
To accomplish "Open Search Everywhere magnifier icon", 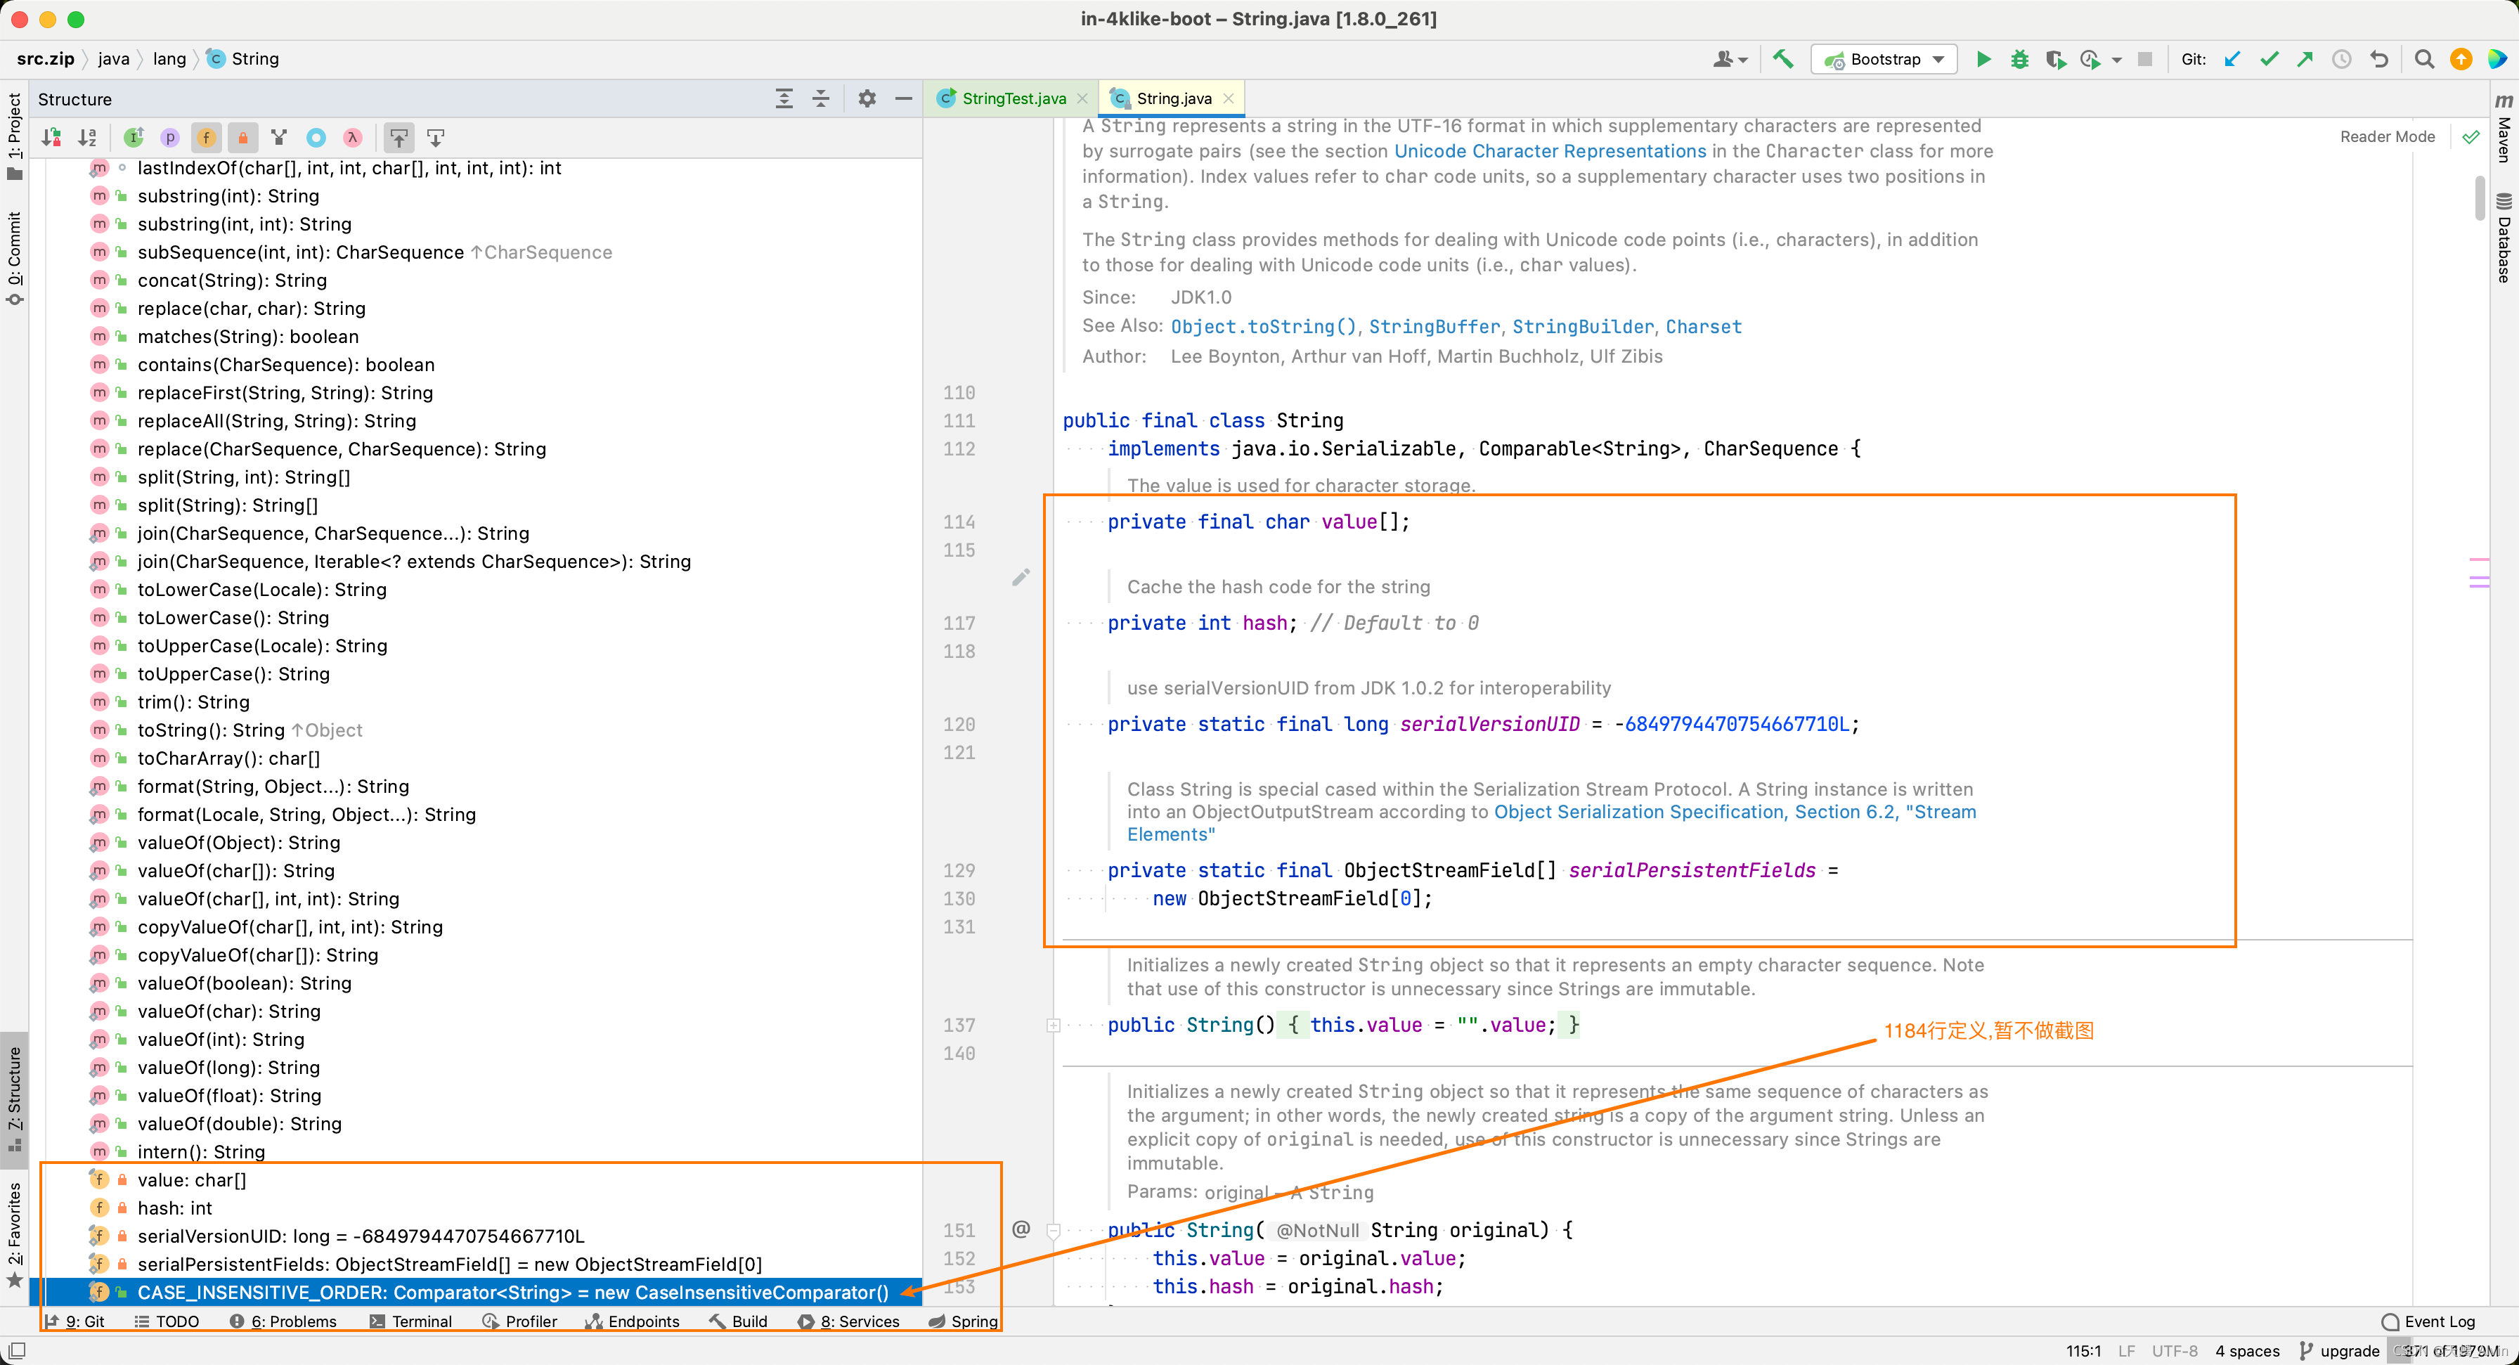I will [x=2424, y=60].
